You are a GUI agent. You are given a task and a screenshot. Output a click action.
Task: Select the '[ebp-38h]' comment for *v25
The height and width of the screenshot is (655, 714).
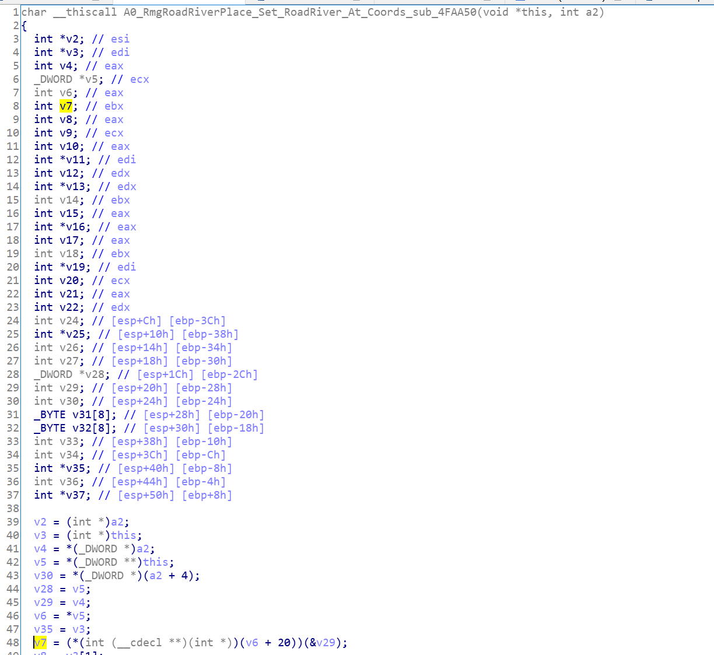[210, 334]
